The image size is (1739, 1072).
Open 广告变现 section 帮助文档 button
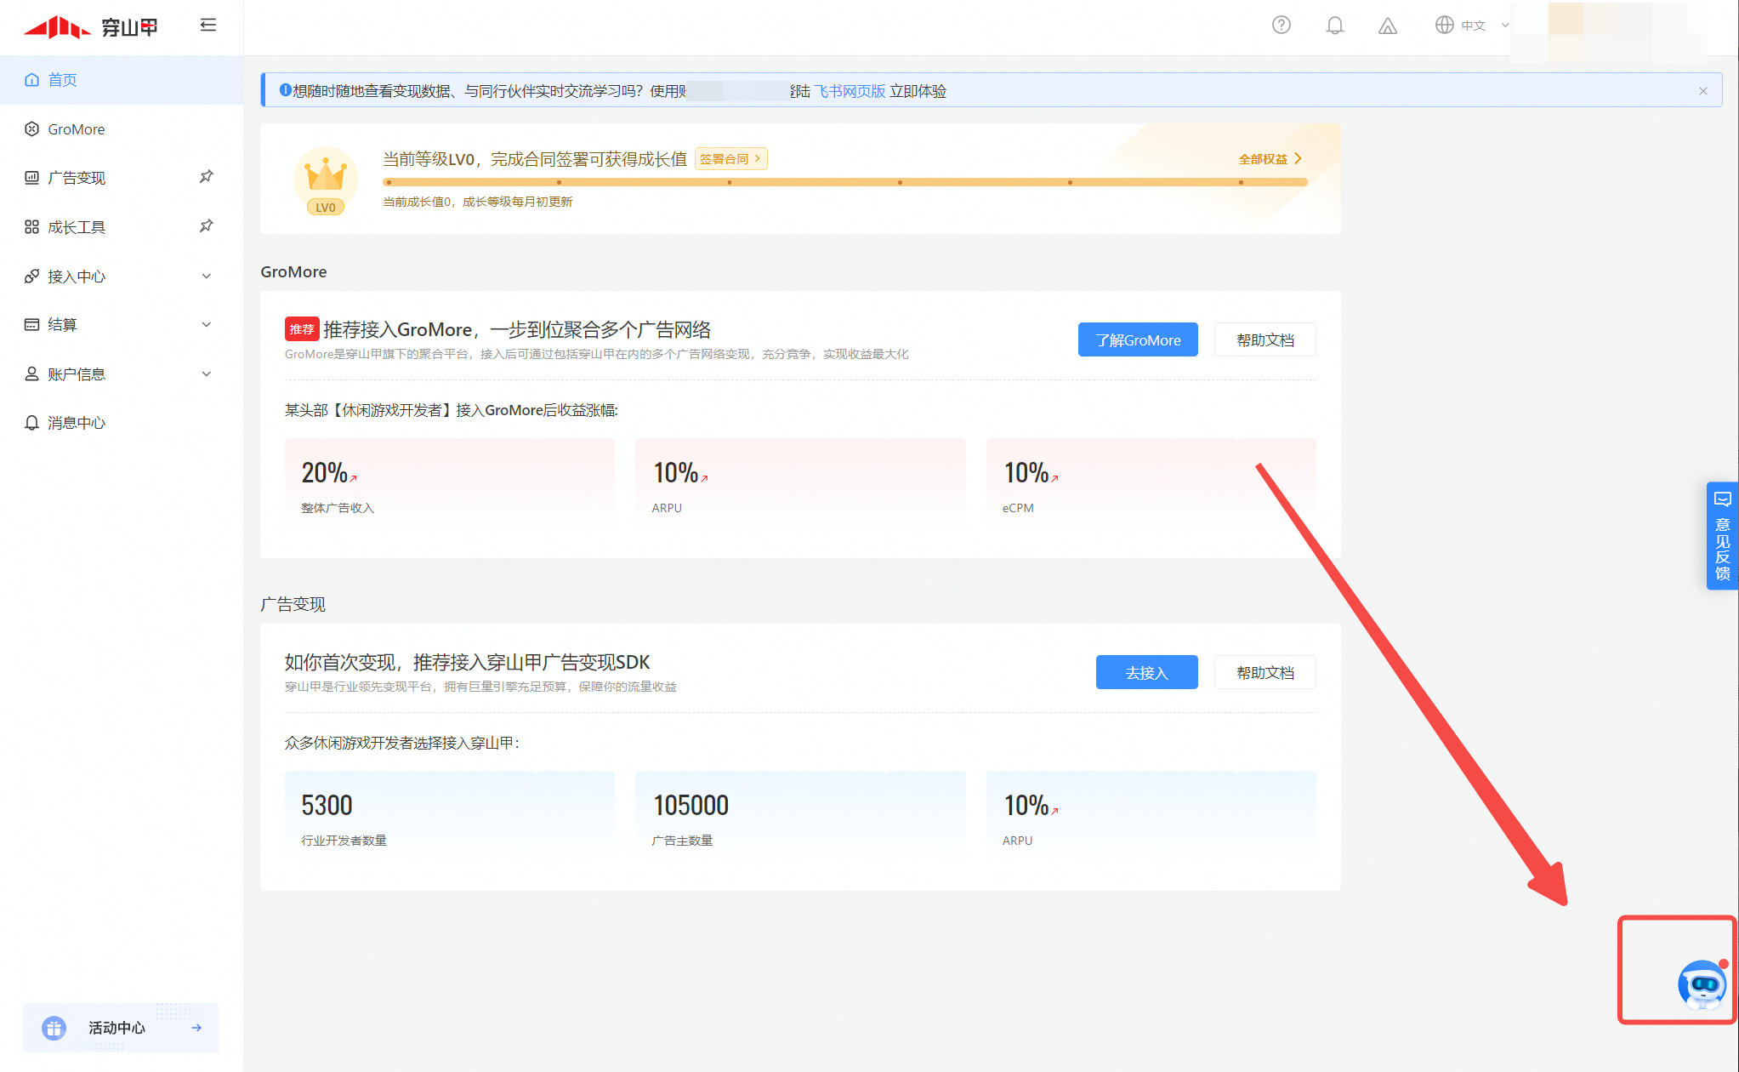click(1265, 672)
